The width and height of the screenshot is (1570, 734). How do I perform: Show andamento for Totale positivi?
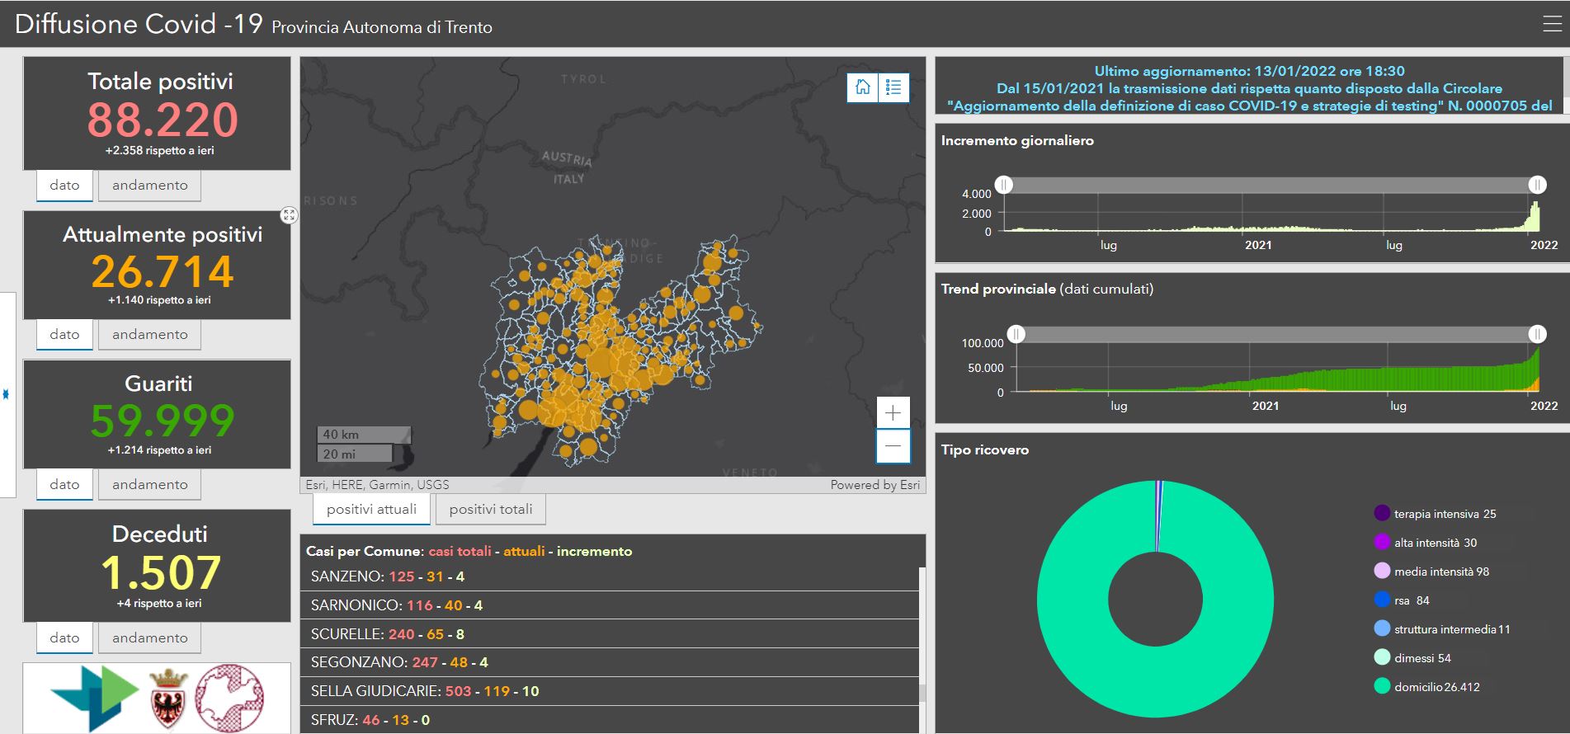[149, 186]
